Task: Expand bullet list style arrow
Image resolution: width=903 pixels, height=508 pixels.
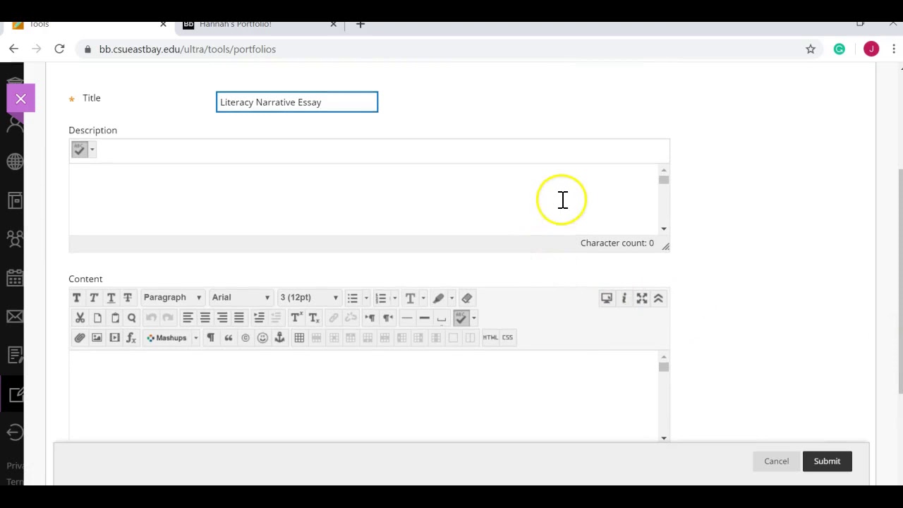Action: [x=366, y=298]
